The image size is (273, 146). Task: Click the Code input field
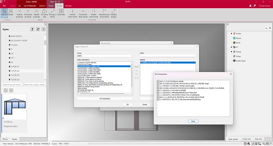(x=168, y=56)
